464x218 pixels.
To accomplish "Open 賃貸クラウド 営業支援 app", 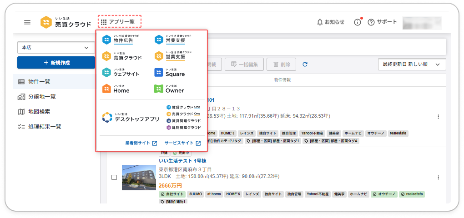I will [x=173, y=40].
